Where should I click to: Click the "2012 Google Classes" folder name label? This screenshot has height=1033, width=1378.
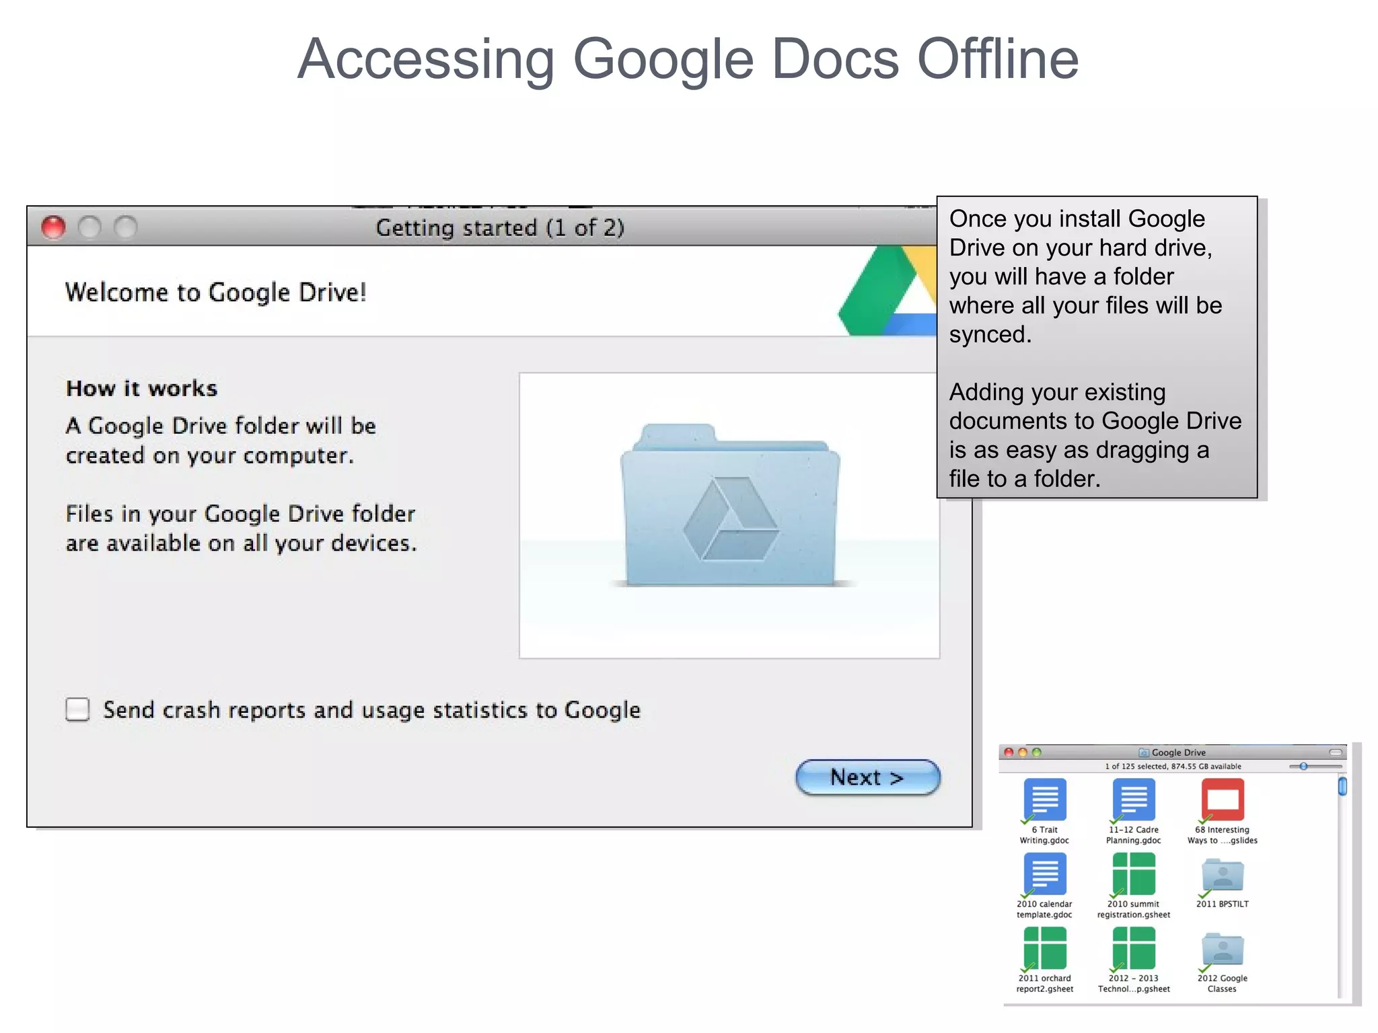tap(1222, 984)
